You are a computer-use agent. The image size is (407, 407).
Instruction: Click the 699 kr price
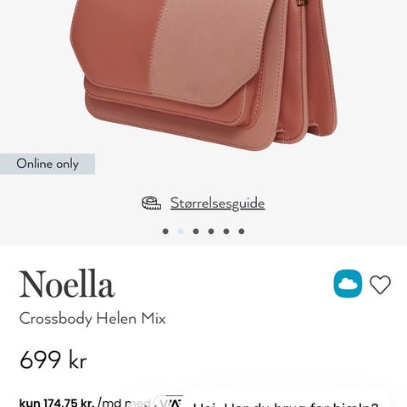[53, 360]
